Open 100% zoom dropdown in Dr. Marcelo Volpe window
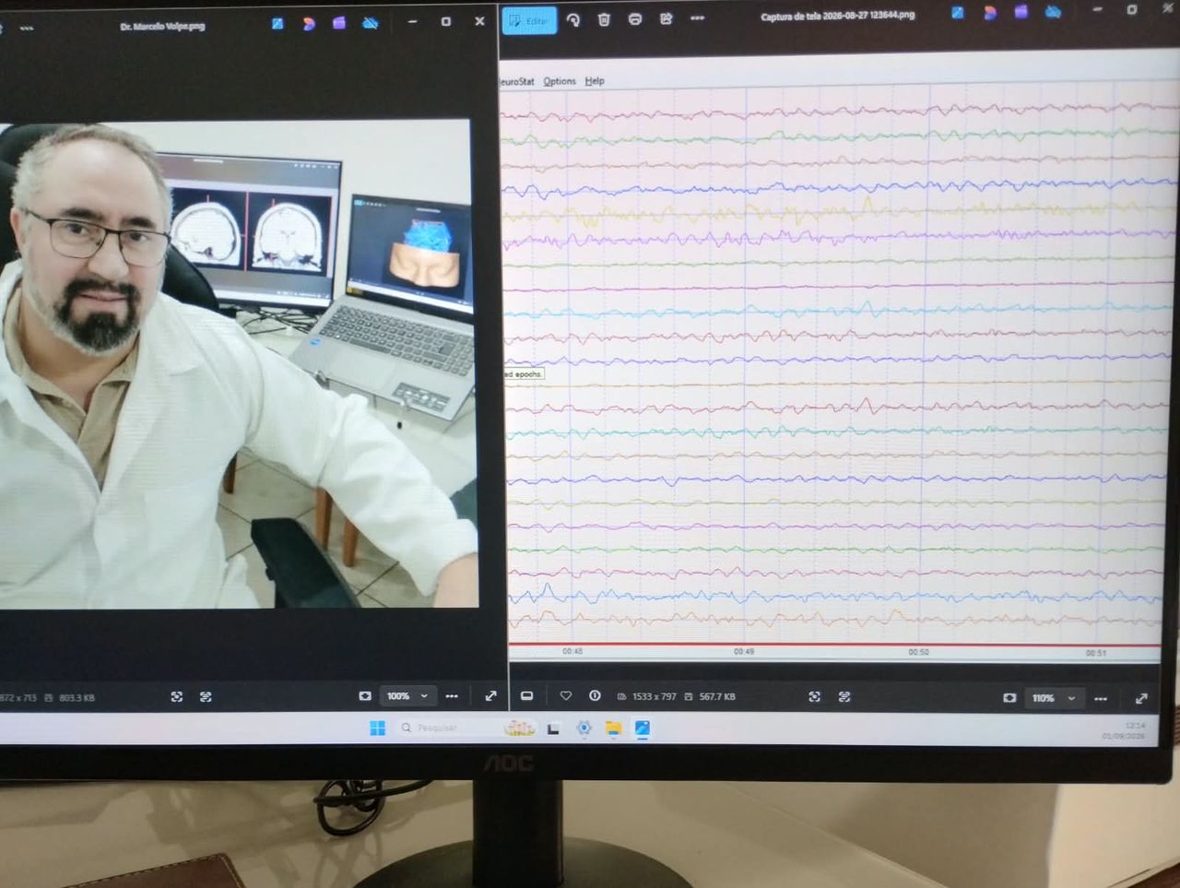The height and width of the screenshot is (888, 1180). tap(407, 696)
